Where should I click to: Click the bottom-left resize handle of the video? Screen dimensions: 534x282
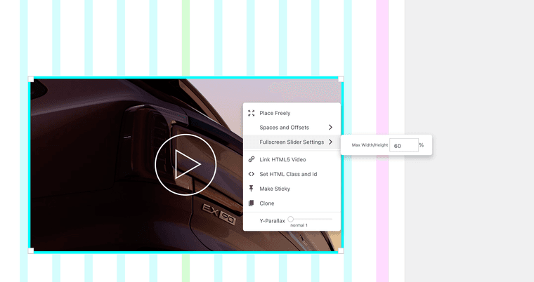click(x=31, y=250)
